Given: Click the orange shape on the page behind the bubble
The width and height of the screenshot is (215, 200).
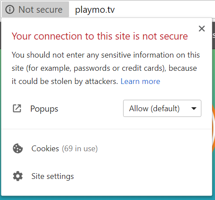Looking at the screenshot, I should 214,129.
